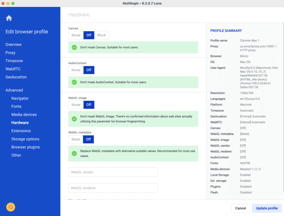This screenshot has width=284, height=216.
Task: Open Browser plugins settings
Action: pyautogui.click(x=25, y=147)
